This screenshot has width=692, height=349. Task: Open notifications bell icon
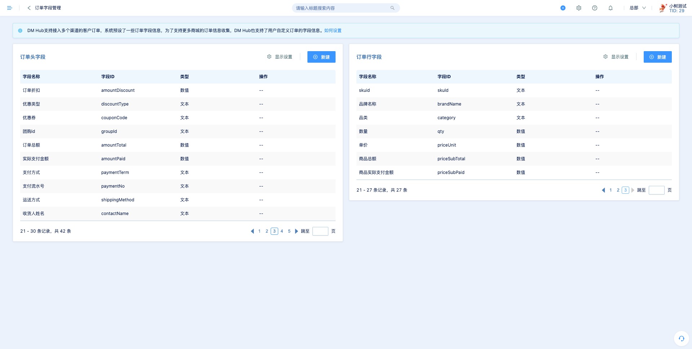(611, 8)
